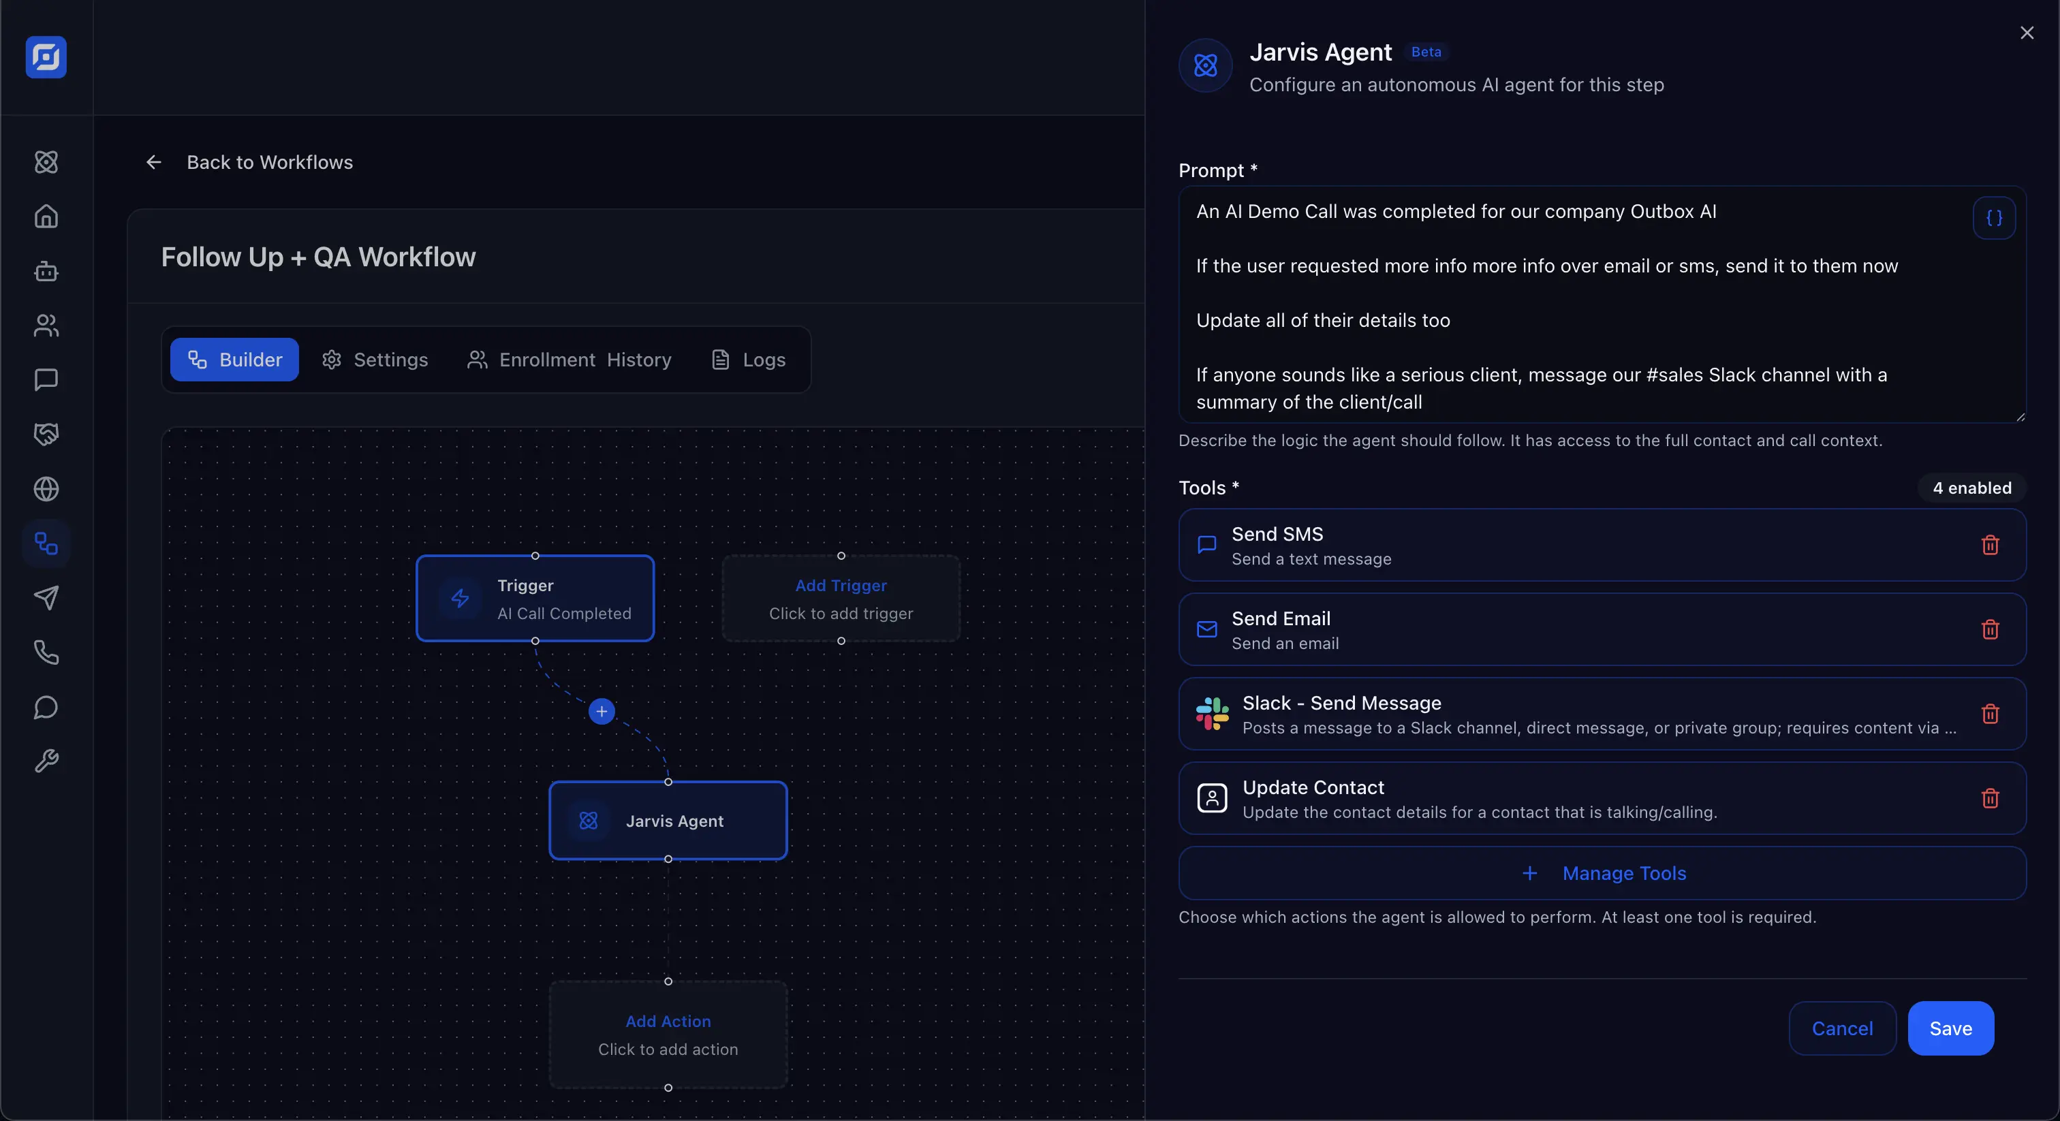2060x1121 pixels.
Task: Delete the Send SMS tool
Action: pyautogui.click(x=1990, y=545)
